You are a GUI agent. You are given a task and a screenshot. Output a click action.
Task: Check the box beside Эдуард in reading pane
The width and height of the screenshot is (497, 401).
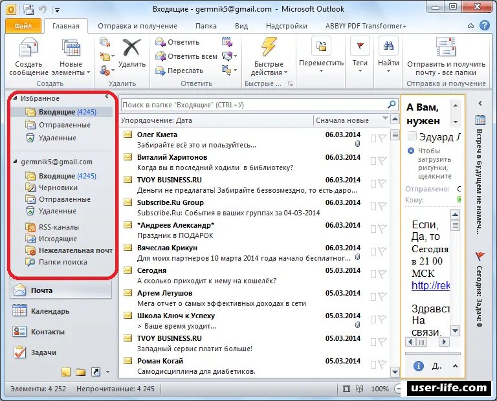tap(412, 136)
